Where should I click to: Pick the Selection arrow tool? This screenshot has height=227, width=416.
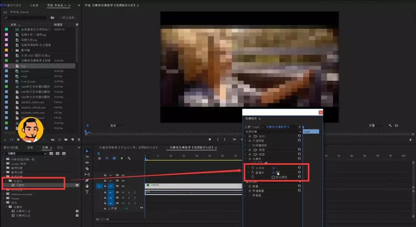point(87,151)
